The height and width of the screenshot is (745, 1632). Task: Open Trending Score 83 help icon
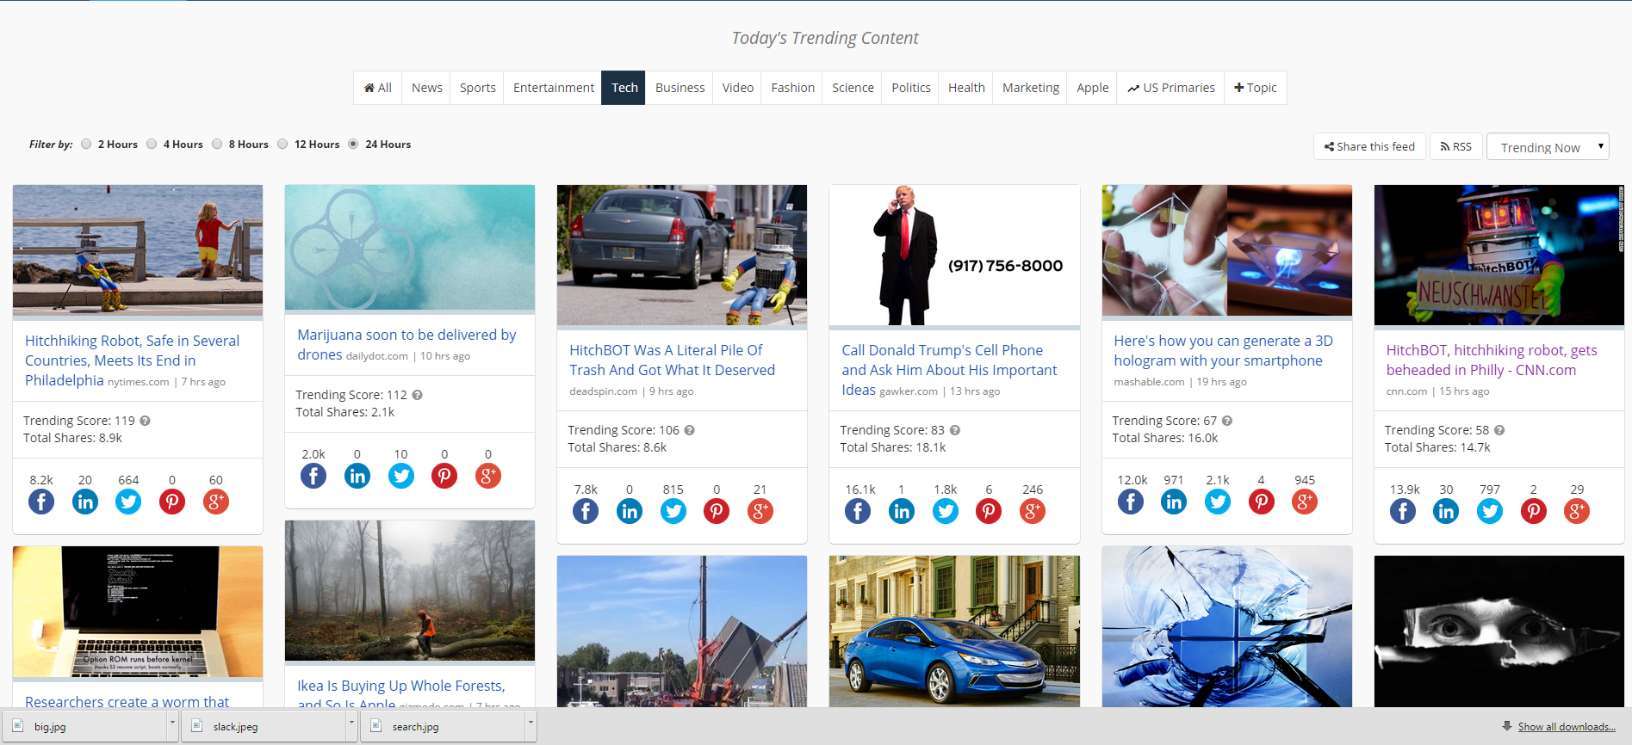point(955,430)
